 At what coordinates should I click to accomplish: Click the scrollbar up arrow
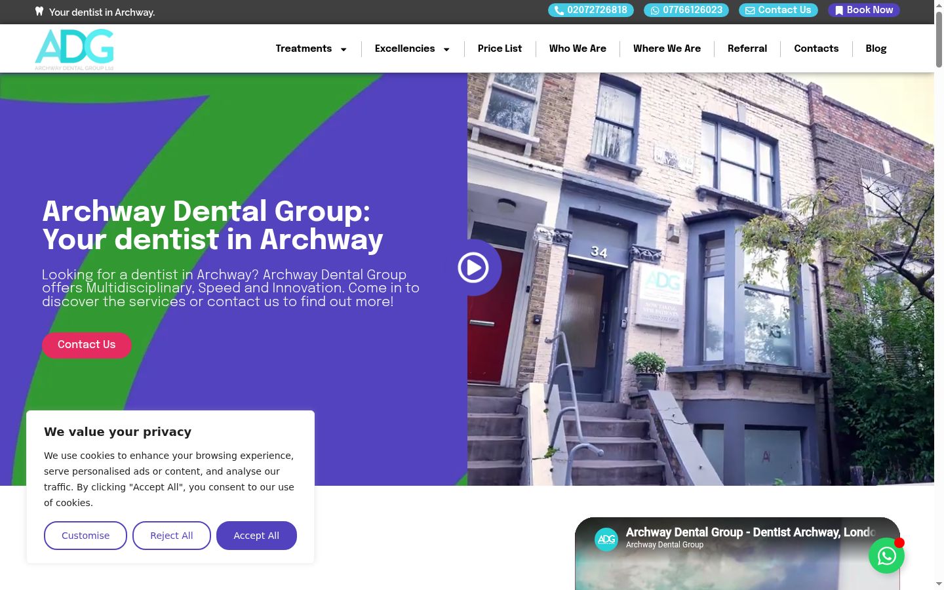point(939,5)
